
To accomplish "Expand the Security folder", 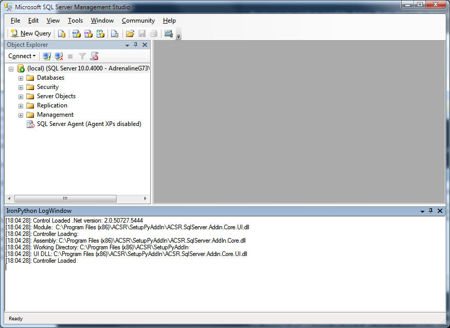I will tap(21, 87).
